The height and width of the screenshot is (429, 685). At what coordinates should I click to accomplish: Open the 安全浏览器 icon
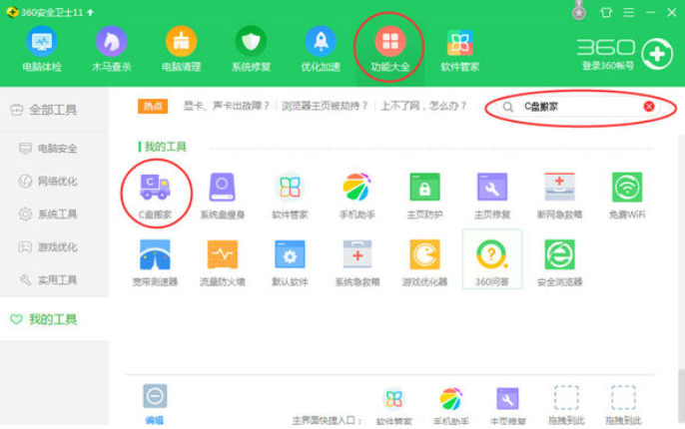click(559, 256)
